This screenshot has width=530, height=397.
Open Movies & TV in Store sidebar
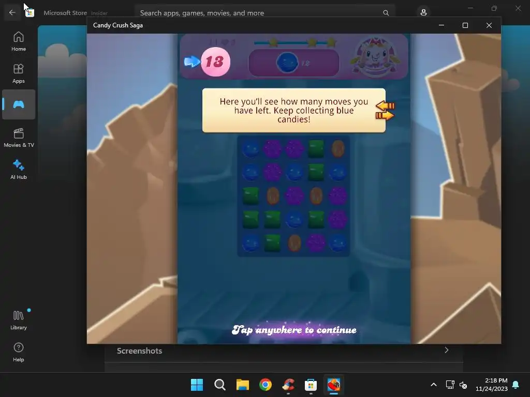click(19, 138)
